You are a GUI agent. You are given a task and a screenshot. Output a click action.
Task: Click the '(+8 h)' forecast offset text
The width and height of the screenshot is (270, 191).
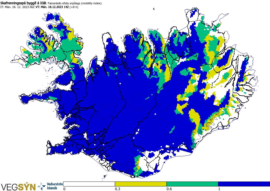click(74, 7)
